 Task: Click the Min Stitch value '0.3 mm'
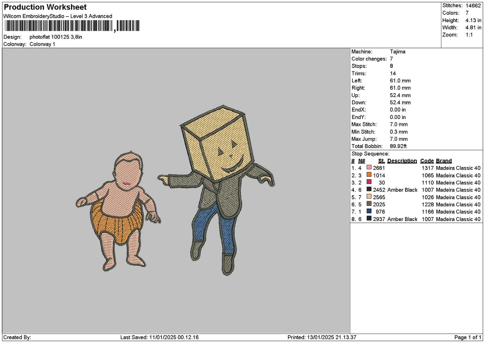[x=399, y=132]
